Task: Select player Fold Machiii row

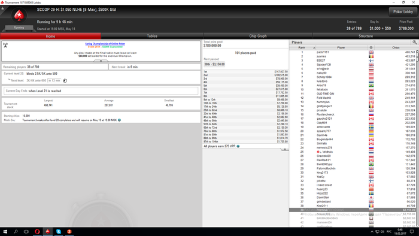Action: pos(353,98)
